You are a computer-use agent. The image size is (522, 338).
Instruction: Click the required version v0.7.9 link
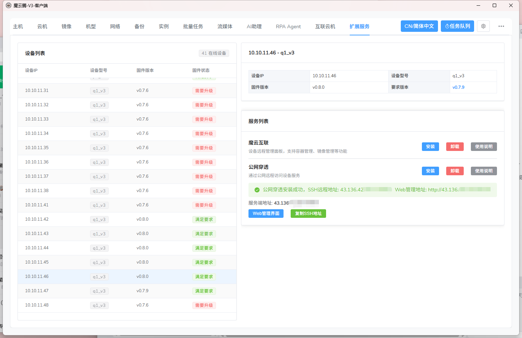pyautogui.click(x=458, y=87)
